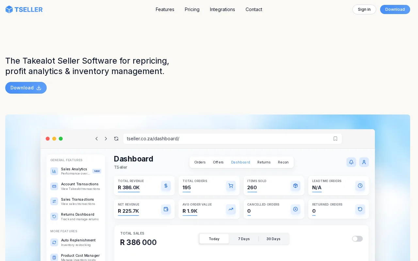
Task: Click the wallet icon on Net Revenue card
Action: (x=166, y=209)
